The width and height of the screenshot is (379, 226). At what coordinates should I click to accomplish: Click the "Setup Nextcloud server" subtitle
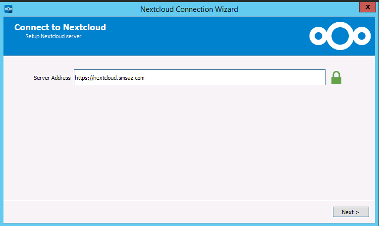[x=53, y=36]
